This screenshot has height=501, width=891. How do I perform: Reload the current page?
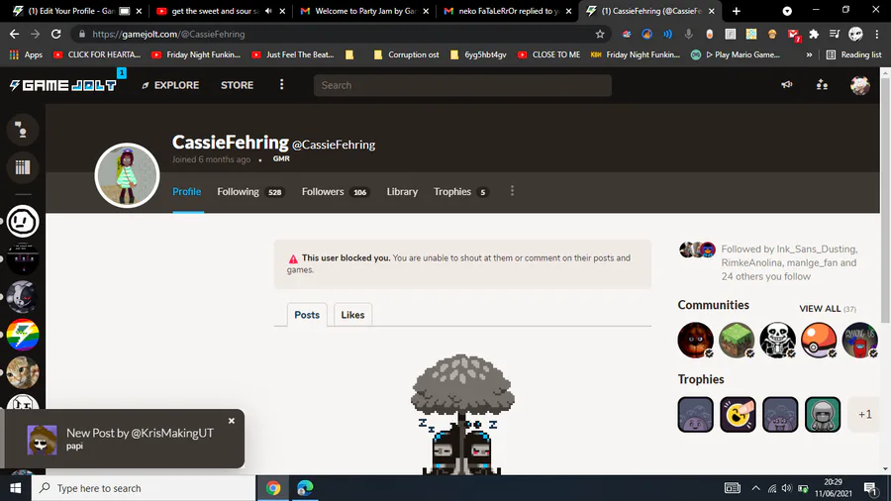55,34
